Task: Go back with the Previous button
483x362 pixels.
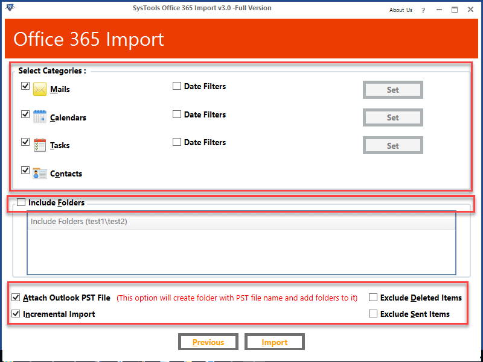Action: click(208, 342)
